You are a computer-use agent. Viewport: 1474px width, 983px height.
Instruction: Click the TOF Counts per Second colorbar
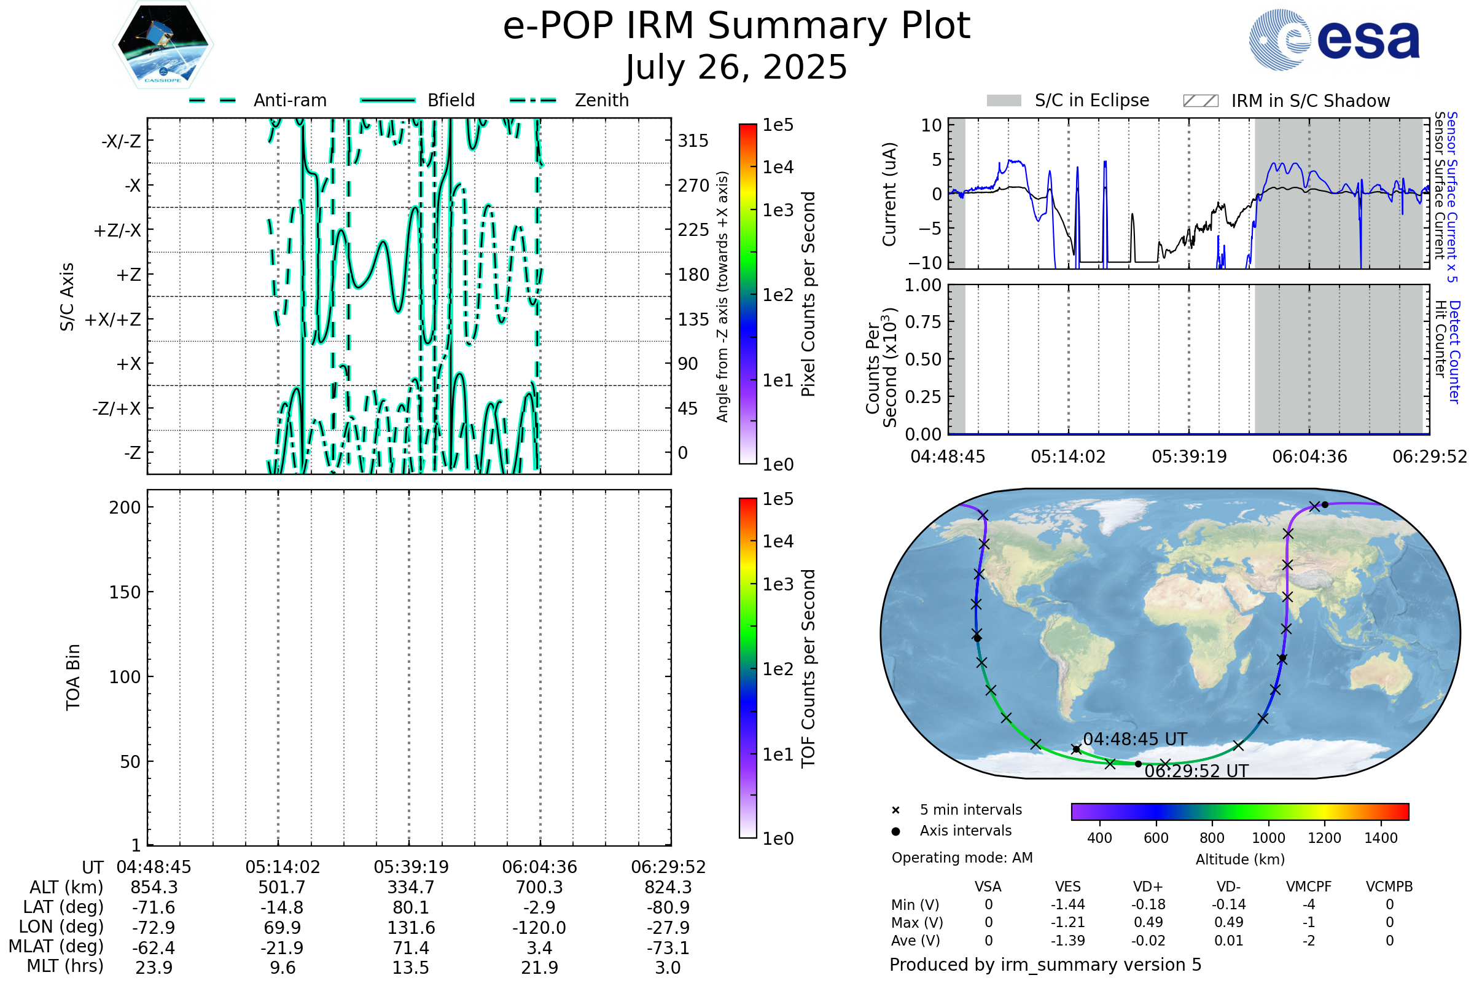click(x=747, y=668)
